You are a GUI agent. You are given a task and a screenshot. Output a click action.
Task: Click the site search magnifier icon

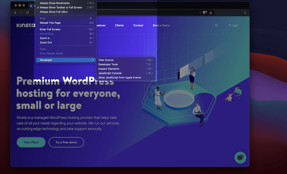point(216,26)
